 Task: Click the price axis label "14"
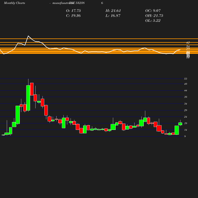tap(186, 130)
